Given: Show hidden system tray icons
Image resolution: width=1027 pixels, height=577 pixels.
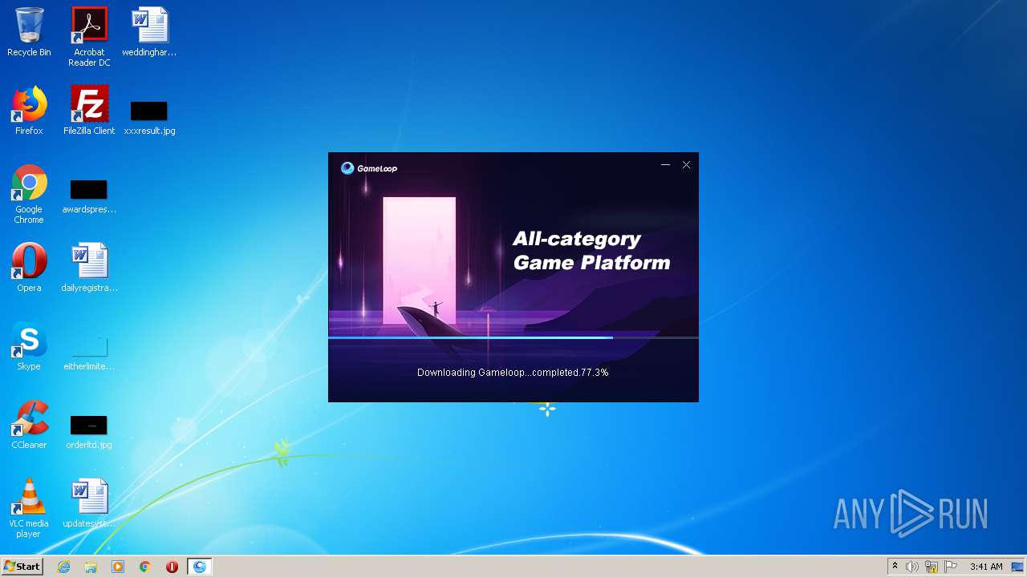Looking at the screenshot, I should click(x=895, y=567).
